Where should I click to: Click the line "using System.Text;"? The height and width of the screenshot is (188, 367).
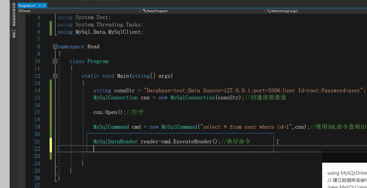tap(84, 17)
